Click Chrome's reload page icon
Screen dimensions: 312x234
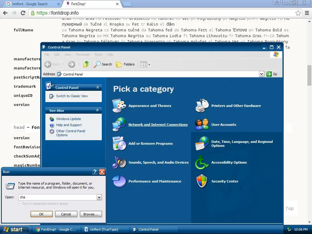(23, 13)
